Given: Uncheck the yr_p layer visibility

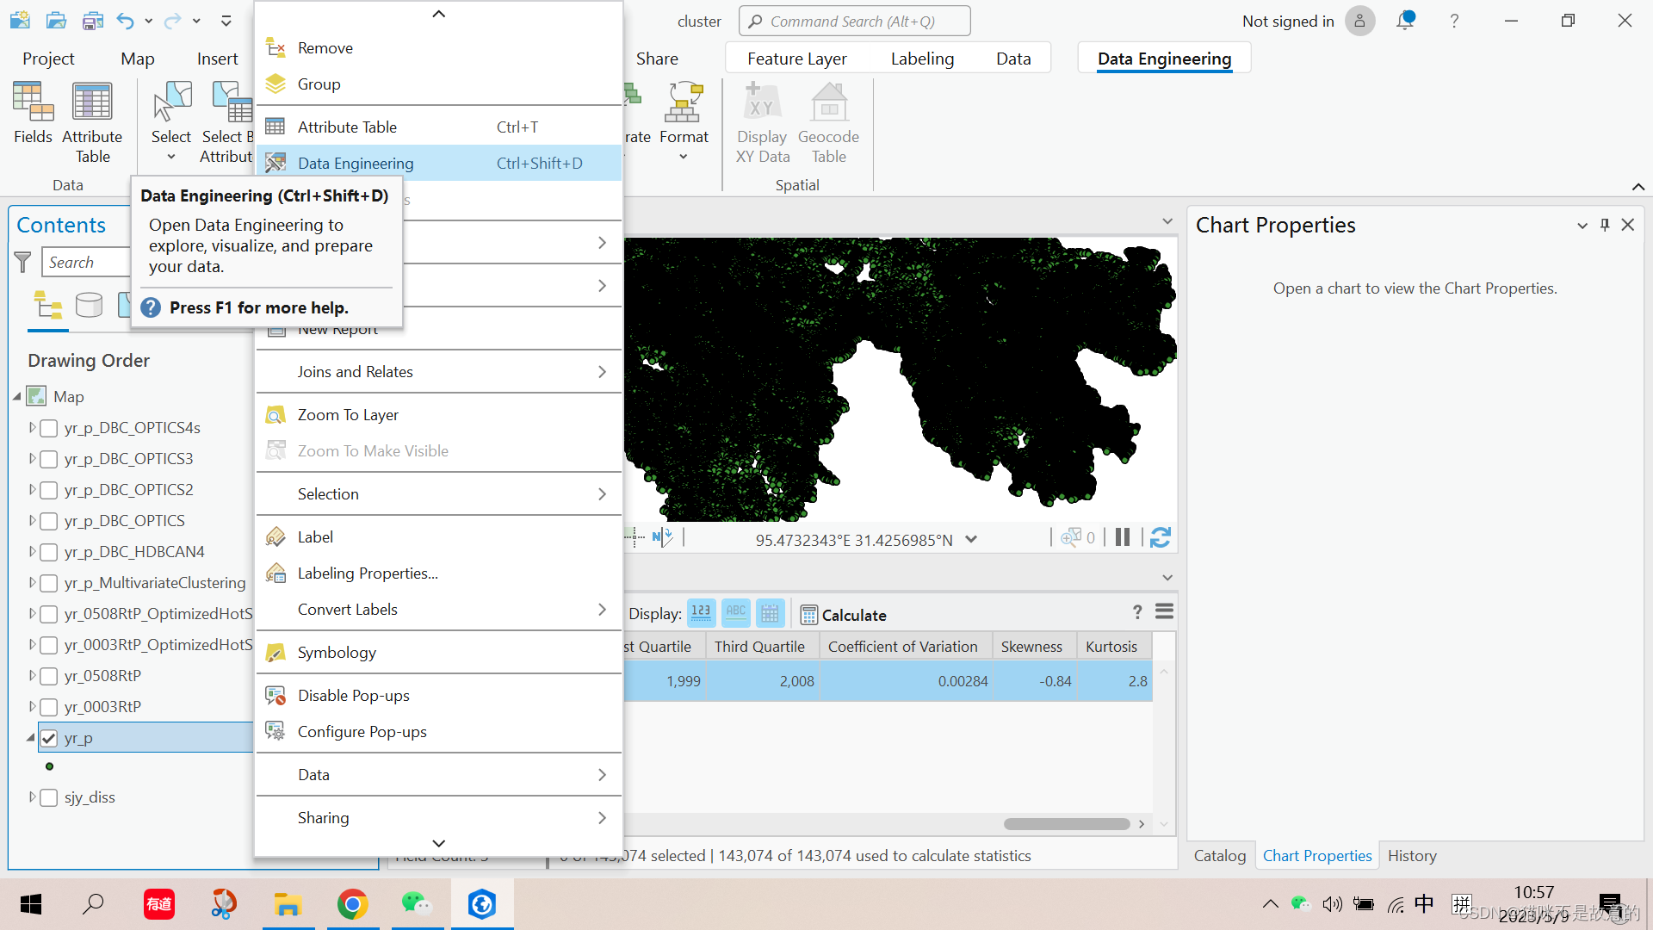Looking at the screenshot, I should click(x=49, y=738).
